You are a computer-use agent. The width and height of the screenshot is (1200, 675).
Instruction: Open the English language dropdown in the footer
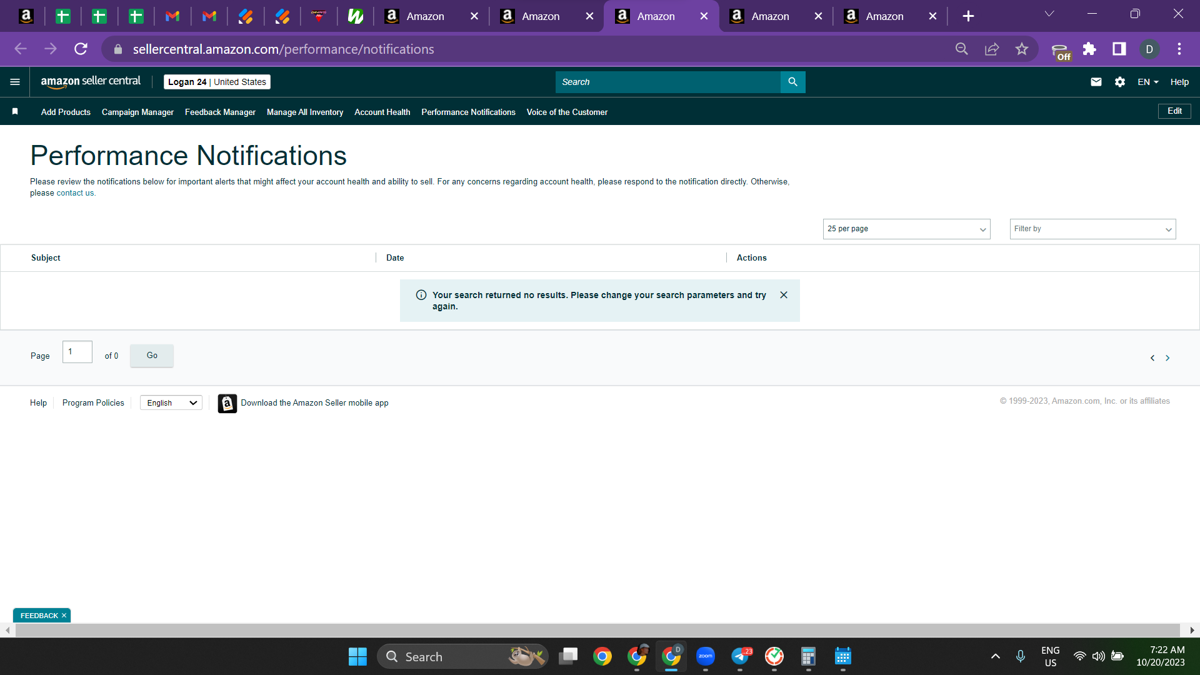point(171,403)
